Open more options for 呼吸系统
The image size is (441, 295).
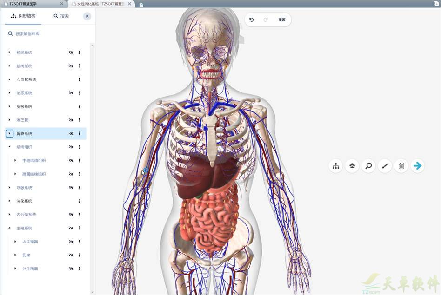79,188
